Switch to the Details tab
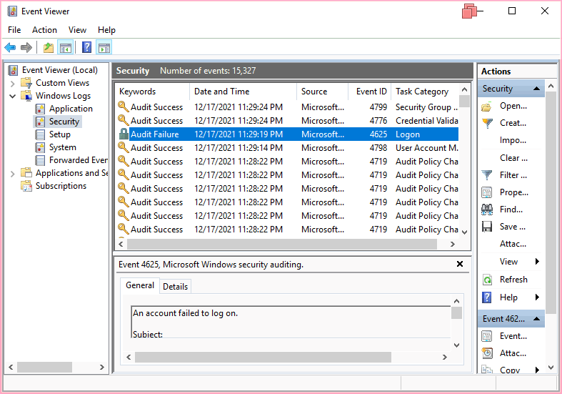 pyautogui.click(x=175, y=287)
